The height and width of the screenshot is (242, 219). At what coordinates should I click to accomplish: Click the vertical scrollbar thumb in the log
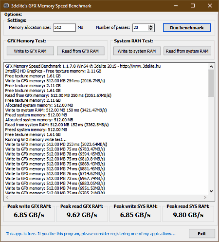[x=211, y=83]
